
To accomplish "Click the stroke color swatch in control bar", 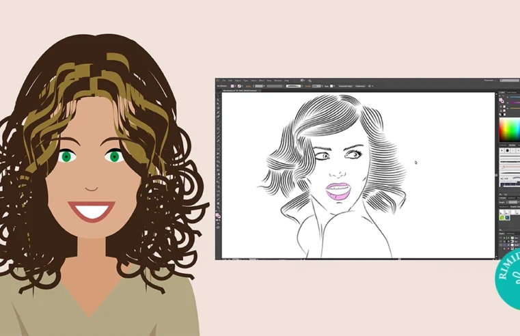I will (239, 86).
